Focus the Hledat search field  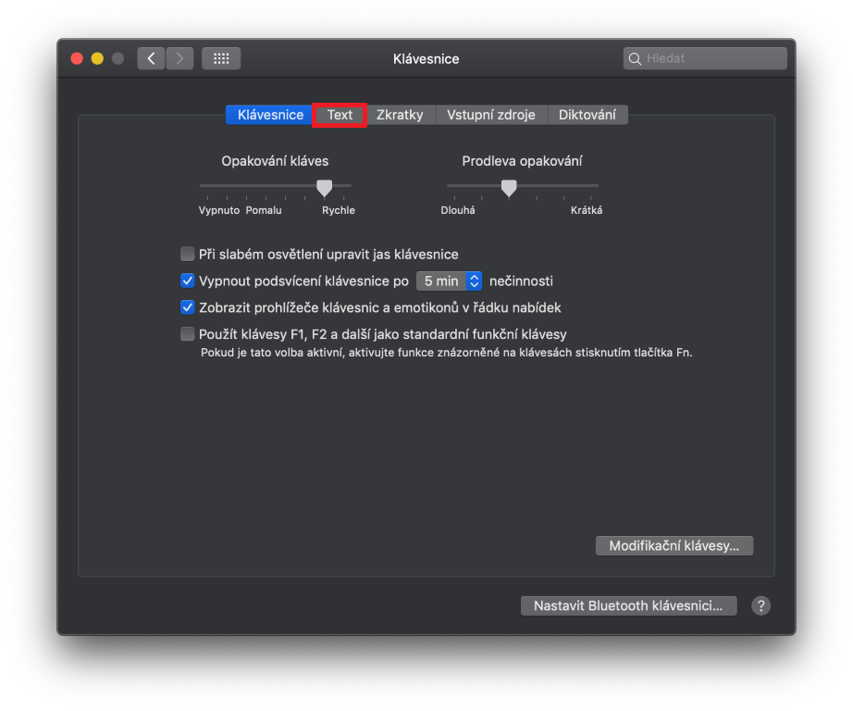coord(705,58)
